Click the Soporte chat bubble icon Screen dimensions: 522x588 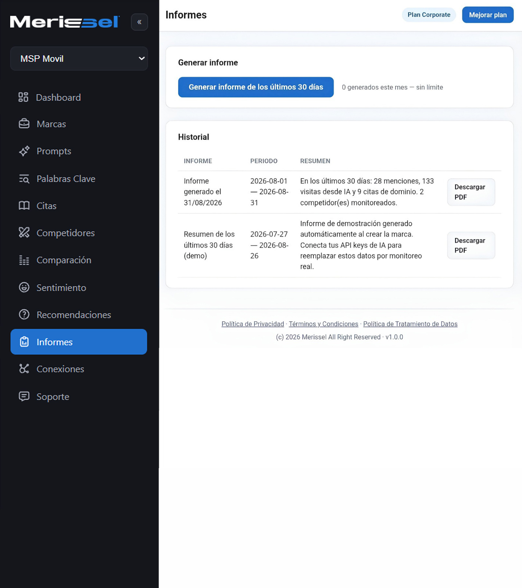[x=24, y=397]
